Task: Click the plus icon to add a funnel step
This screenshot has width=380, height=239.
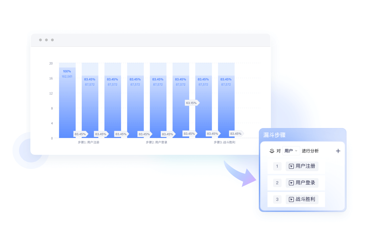Action: (x=338, y=151)
